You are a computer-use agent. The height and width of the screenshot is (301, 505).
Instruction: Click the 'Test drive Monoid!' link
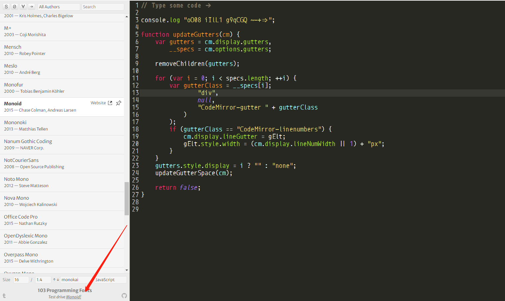click(65, 297)
